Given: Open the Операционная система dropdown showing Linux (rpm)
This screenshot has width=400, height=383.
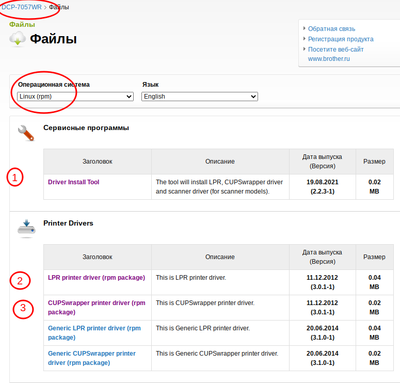Looking at the screenshot, I should click(x=75, y=97).
